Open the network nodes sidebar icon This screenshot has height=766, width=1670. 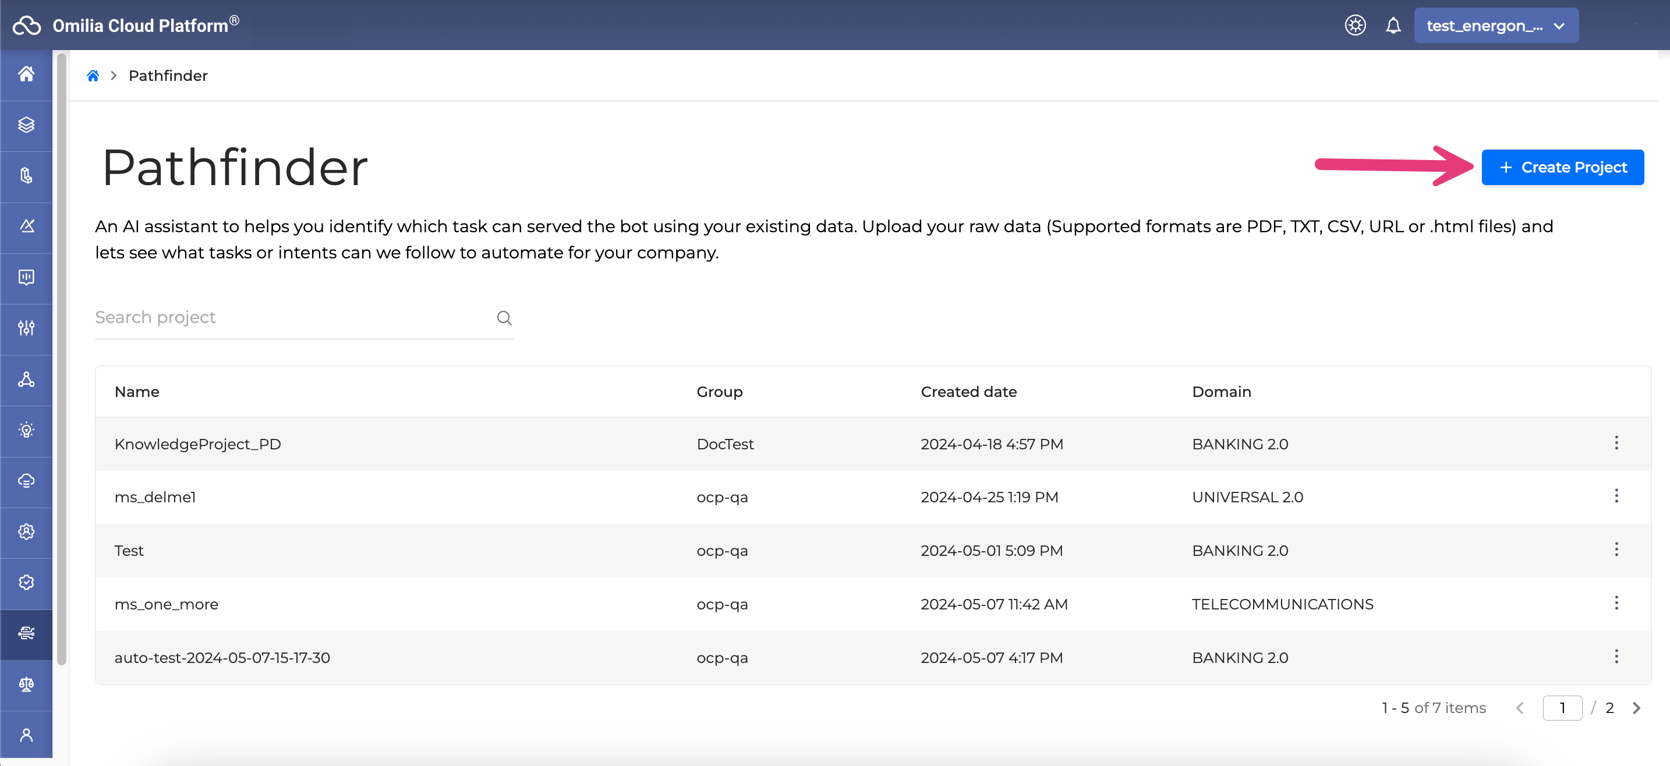pos(26,379)
